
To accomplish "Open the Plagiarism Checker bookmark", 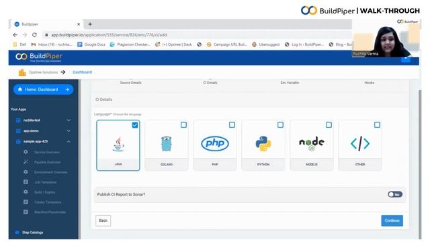I will click(130, 44).
